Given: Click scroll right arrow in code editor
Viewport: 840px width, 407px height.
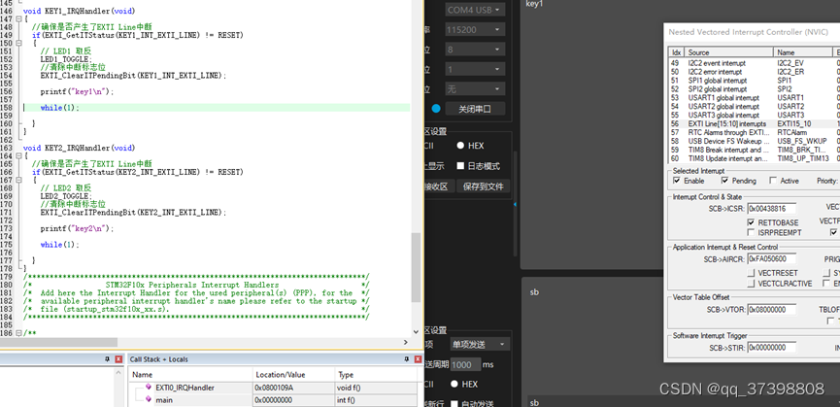Looking at the screenshot, I should (406, 342).
